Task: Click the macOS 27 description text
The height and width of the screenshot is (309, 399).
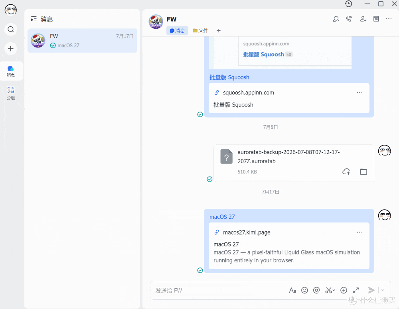Action: point(286,256)
